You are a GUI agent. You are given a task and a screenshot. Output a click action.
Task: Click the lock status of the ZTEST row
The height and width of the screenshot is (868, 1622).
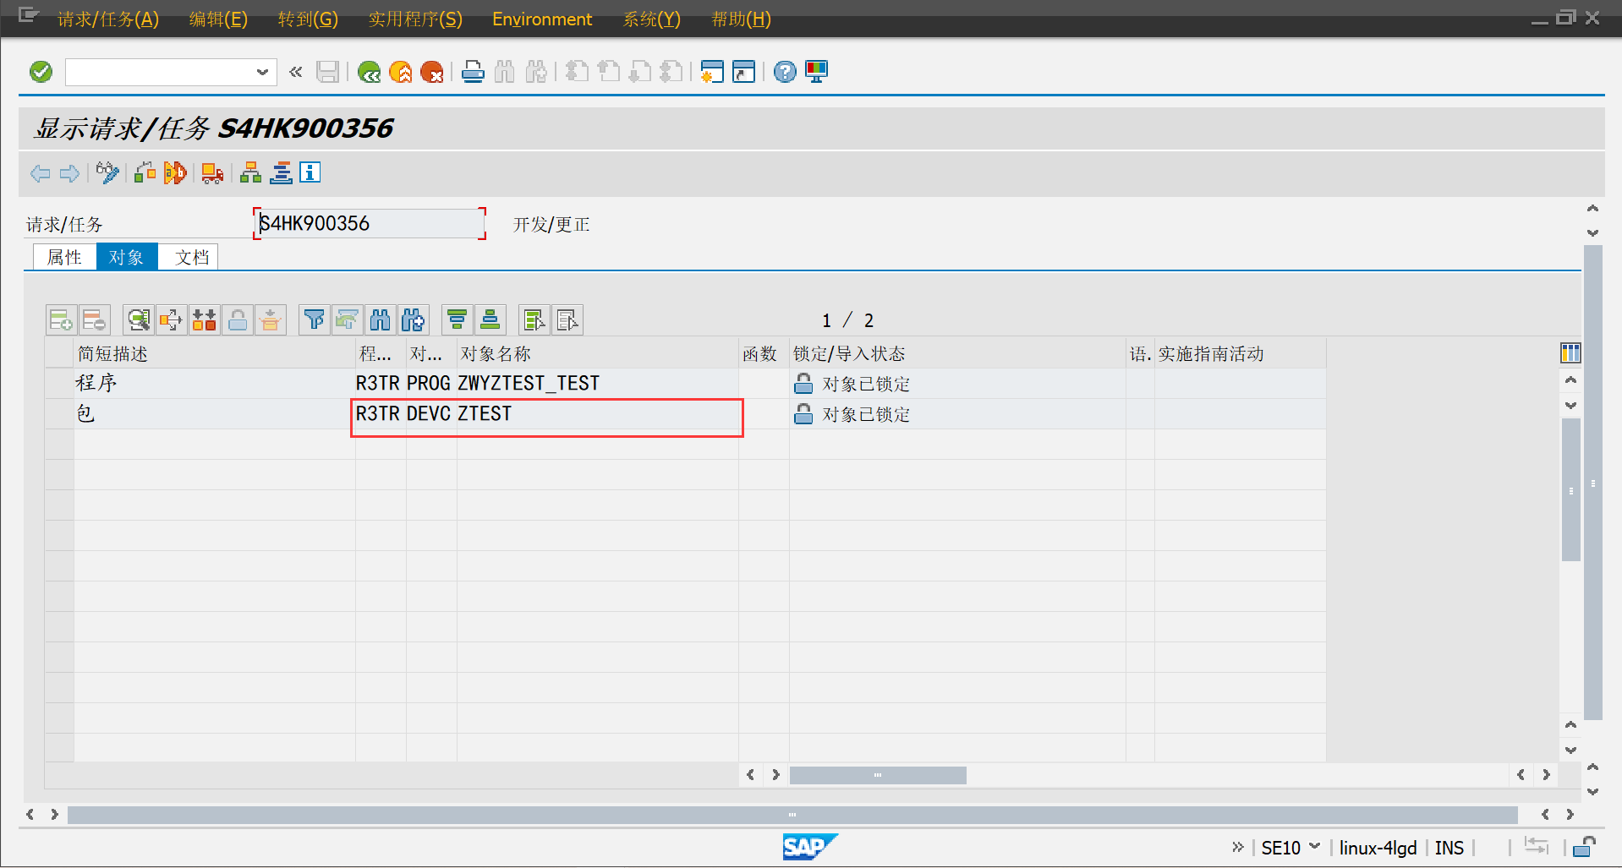tap(957, 414)
